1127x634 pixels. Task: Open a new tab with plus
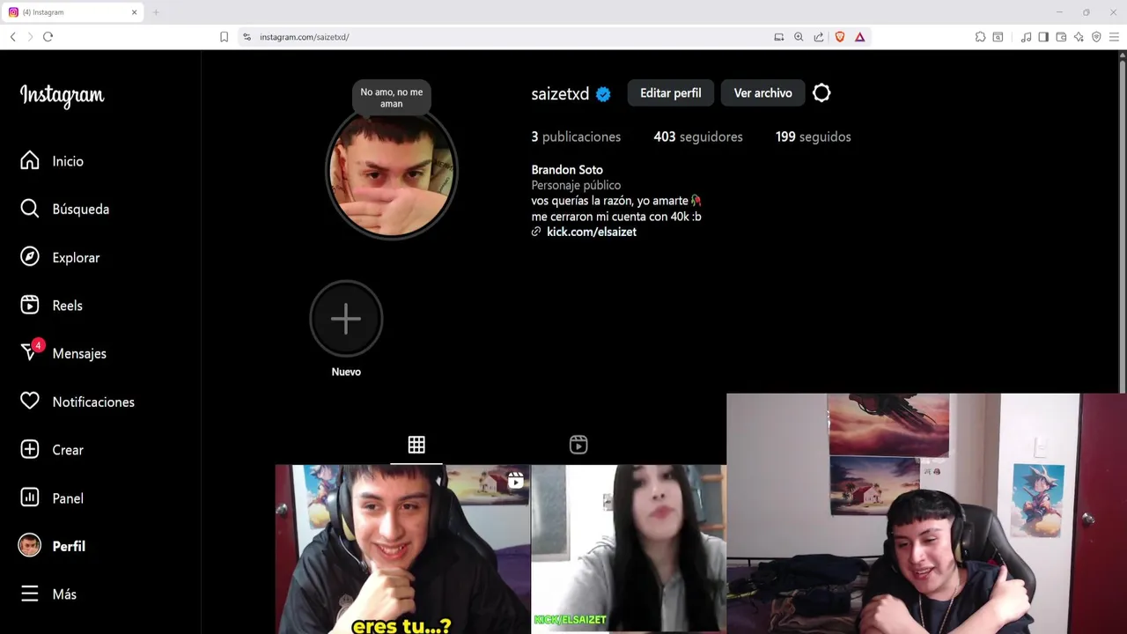tap(156, 12)
